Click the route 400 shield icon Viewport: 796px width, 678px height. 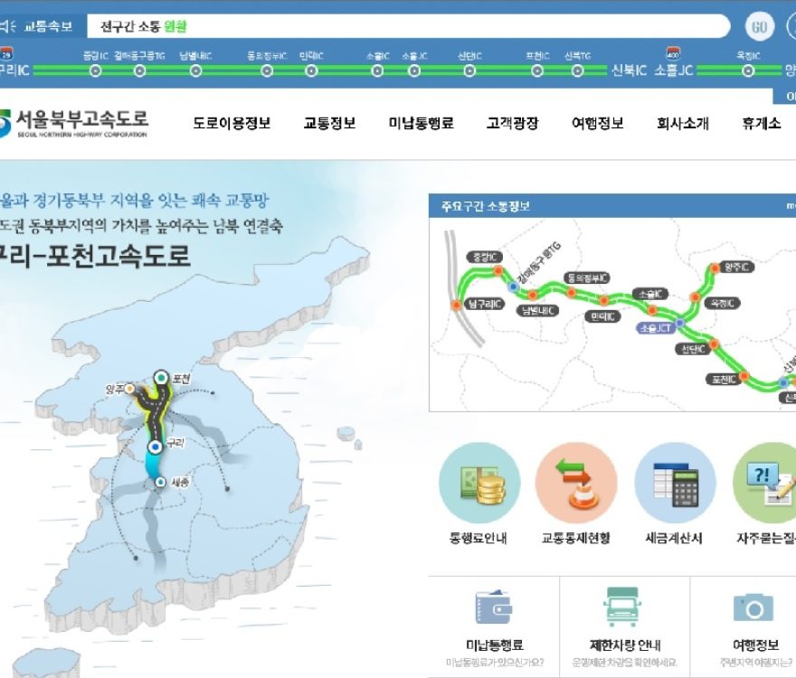tap(673, 53)
